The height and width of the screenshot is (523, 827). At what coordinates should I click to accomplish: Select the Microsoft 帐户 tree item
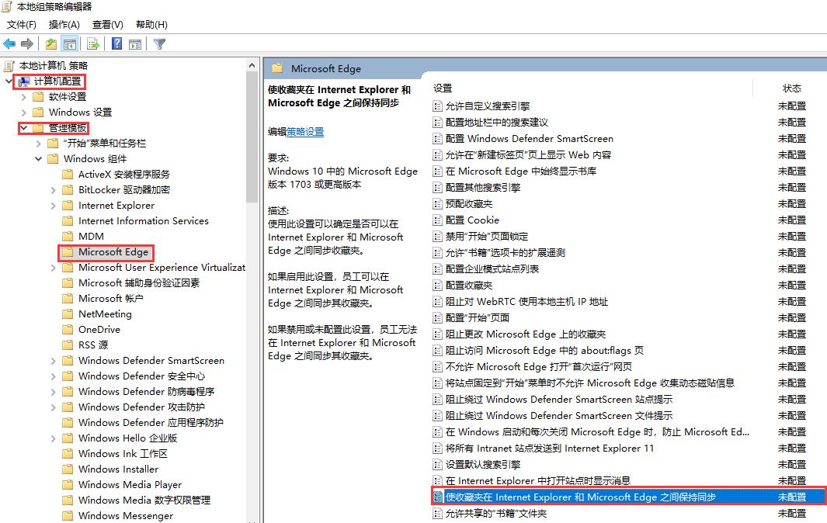(x=111, y=299)
